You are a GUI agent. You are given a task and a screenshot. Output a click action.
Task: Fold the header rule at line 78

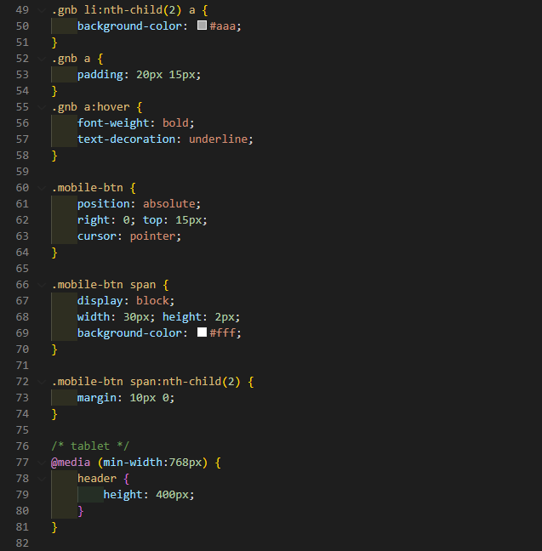pos(42,479)
